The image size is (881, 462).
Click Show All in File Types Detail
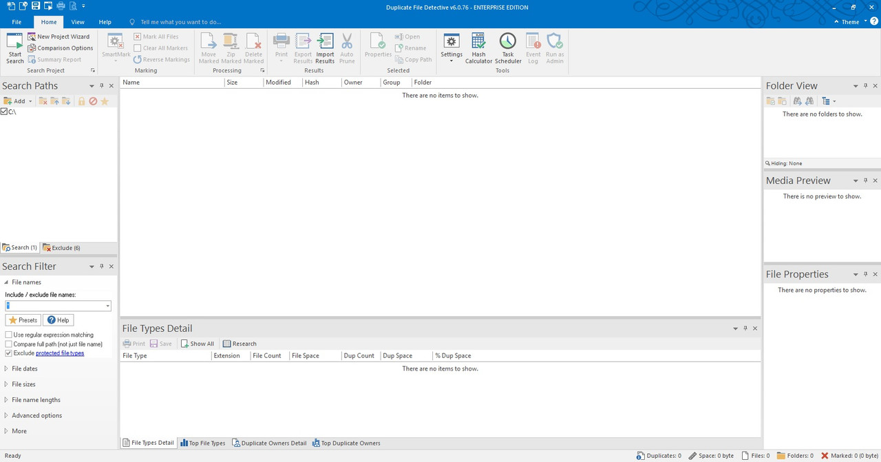[x=198, y=344]
